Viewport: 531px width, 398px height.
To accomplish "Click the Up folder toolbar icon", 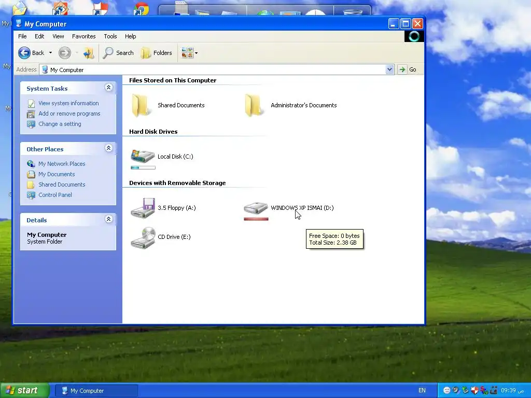I will point(89,53).
